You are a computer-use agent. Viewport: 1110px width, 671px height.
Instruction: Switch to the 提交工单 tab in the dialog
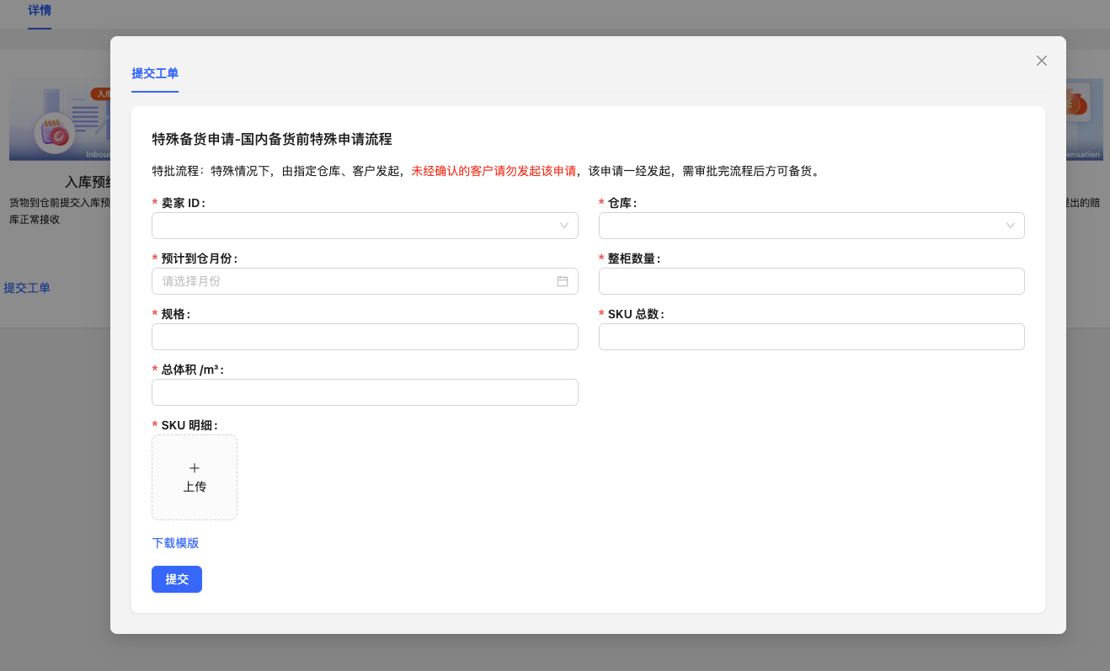tap(155, 73)
